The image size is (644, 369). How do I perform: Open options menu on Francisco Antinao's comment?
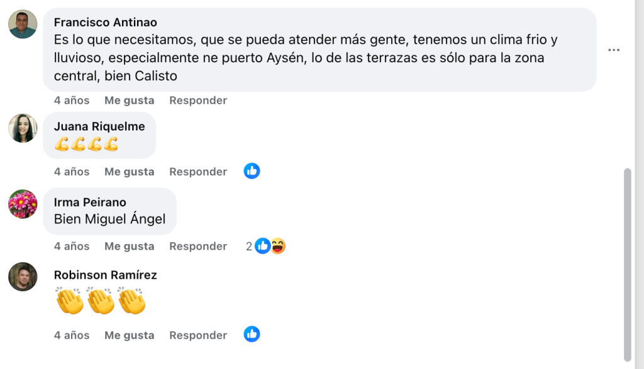pos(614,50)
